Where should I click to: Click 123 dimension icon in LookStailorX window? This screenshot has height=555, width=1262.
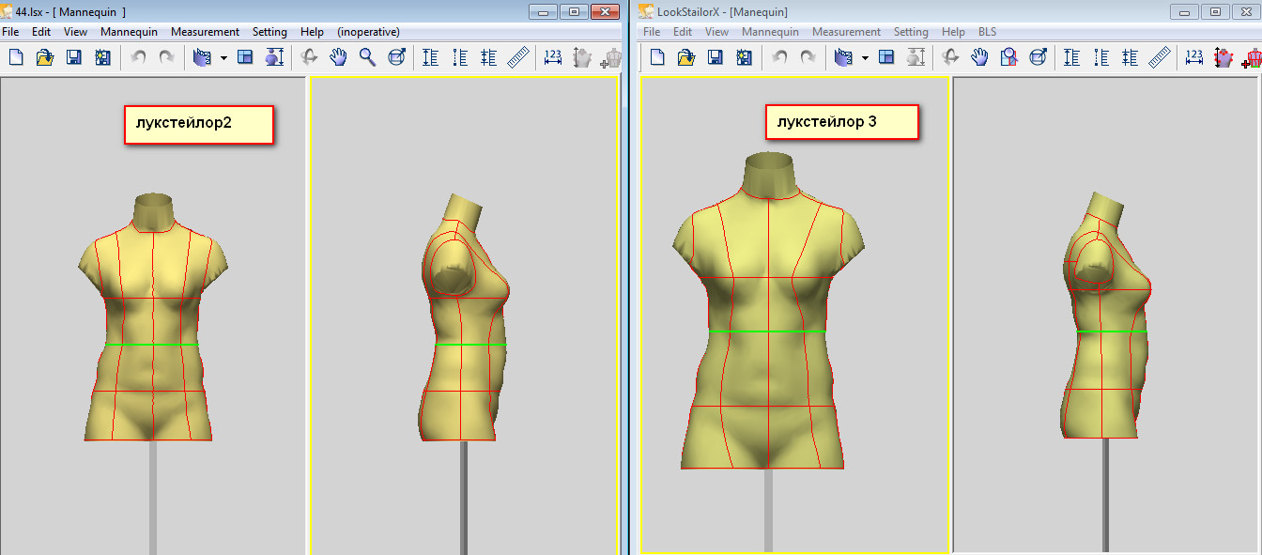(x=1194, y=57)
